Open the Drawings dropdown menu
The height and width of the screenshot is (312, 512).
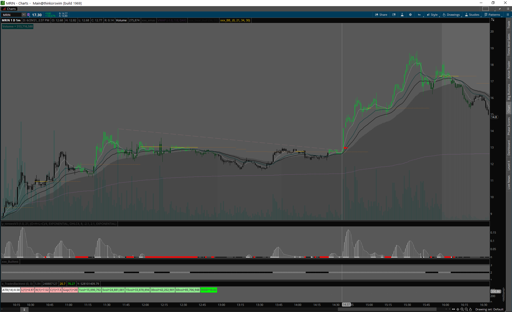tap(451, 15)
